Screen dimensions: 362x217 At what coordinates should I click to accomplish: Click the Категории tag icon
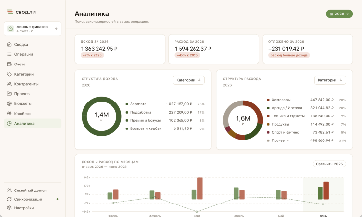click(9, 74)
